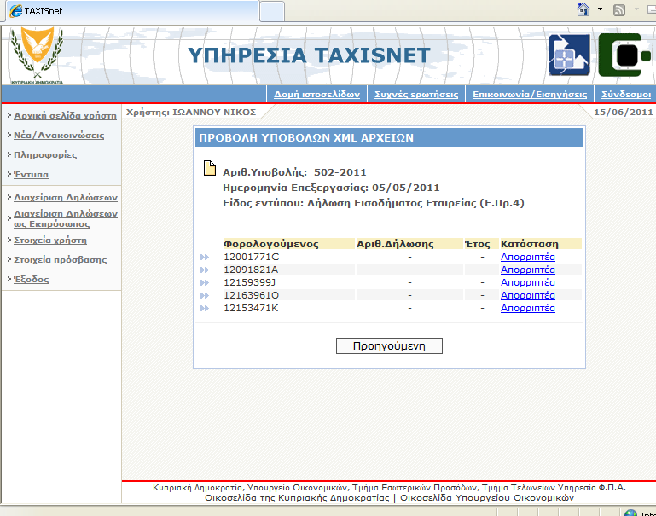Click the Χρήστης: ΙΩΑΝΝΟΥ ΝΙΚΟΣ label
Screen dimensions: 656x516
pyautogui.click(x=191, y=112)
